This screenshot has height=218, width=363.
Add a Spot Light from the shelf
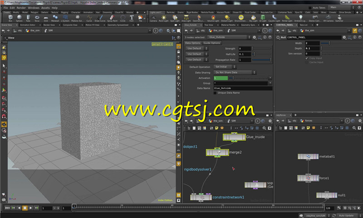tap(175, 18)
